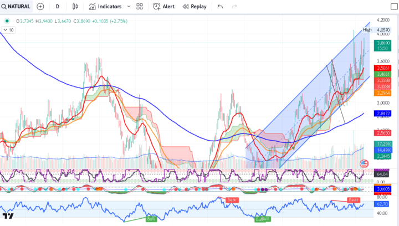399x226 pixels.
Task: Select the 14.49K volume average label
Action: click(382, 150)
